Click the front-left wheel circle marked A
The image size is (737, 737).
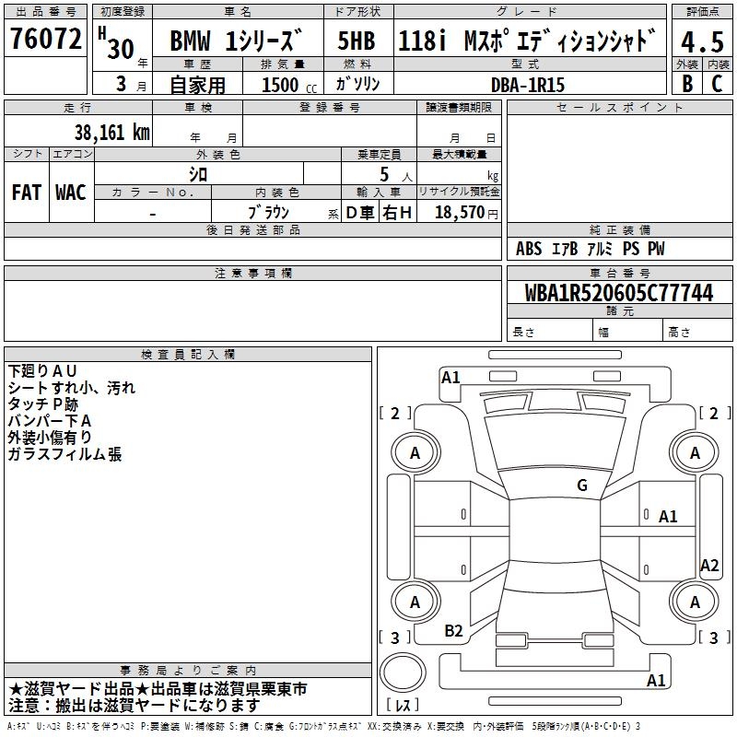(415, 452)
